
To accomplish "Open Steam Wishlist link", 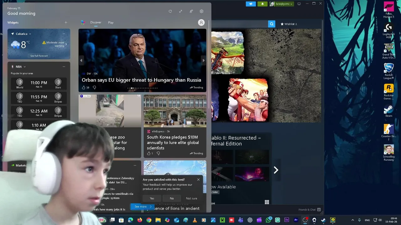I will pyautogui.click(x=289, y=24).
